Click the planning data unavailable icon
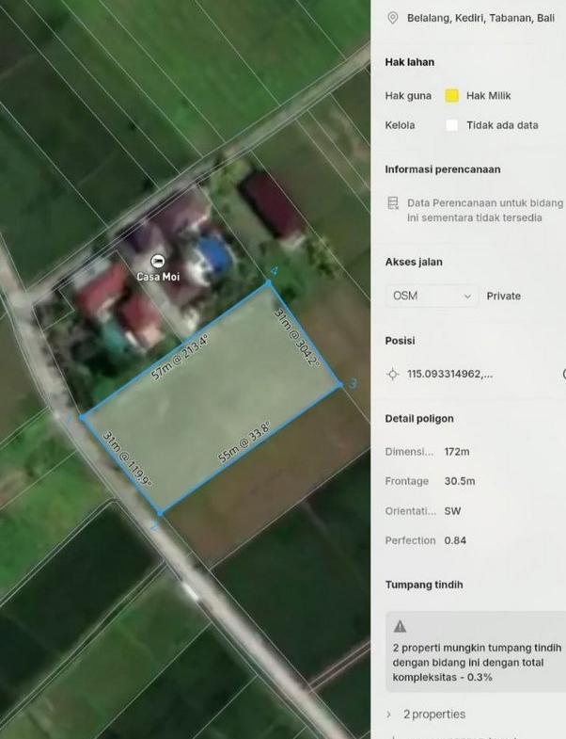Screen dimensions: 566x739 coord(393,203)
